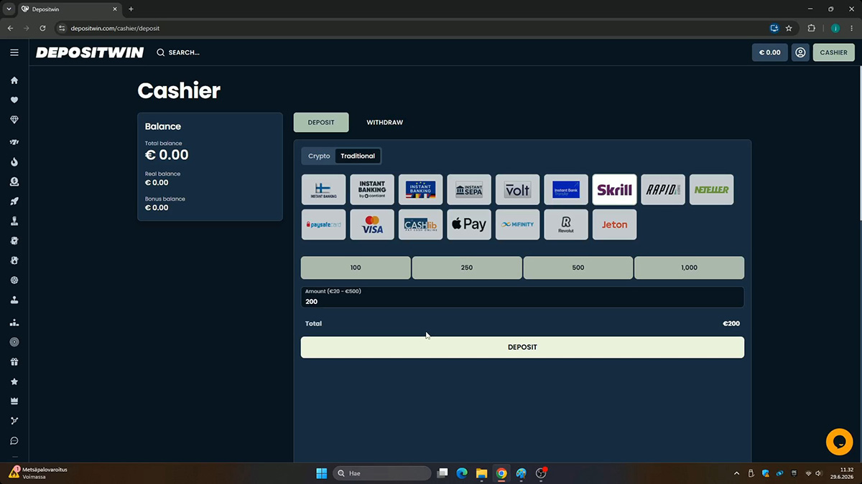
Task: Select Jeton payment method
Action: pyautogui.click(x=614, y=224)
